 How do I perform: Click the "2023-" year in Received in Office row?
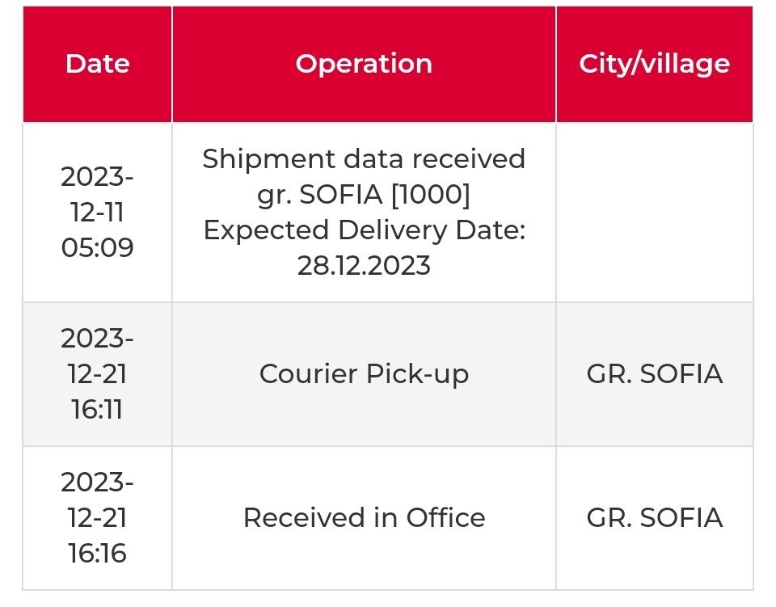coord(97,482)
